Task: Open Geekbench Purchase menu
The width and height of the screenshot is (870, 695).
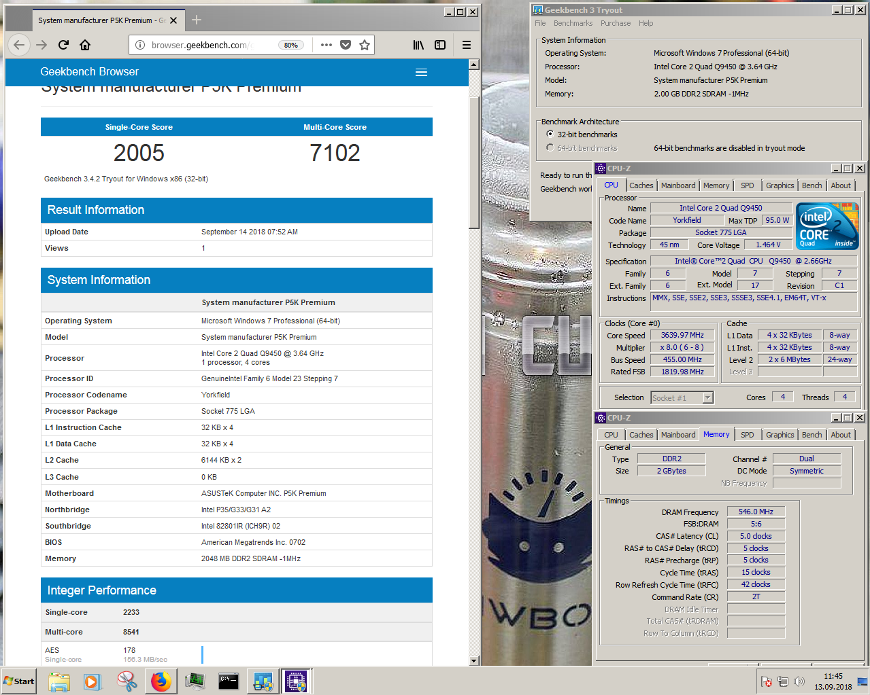Action: pyautogui.click(x=616, y=23)
